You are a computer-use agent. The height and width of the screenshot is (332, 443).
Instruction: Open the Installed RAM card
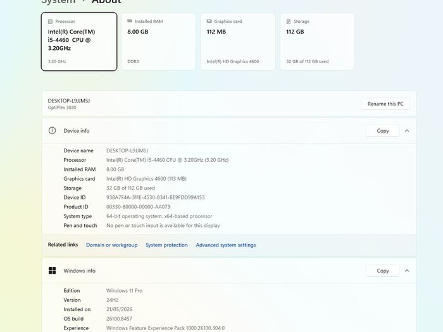click(x=158, y=42)
